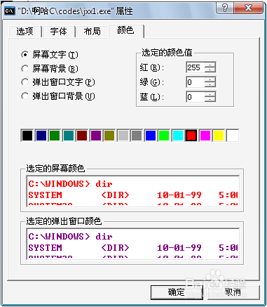267x307 pixels.
Task: Select the 屏幕背景 radio button
Action: coord(50,69)
